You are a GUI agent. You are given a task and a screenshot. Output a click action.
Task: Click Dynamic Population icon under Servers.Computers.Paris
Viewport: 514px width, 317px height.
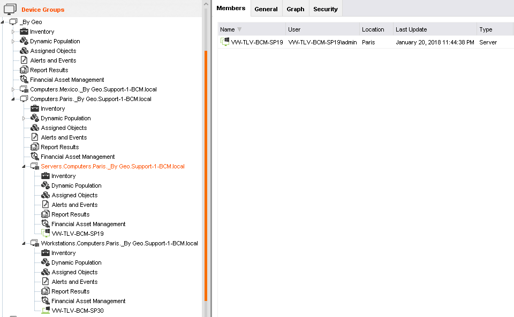46,185
